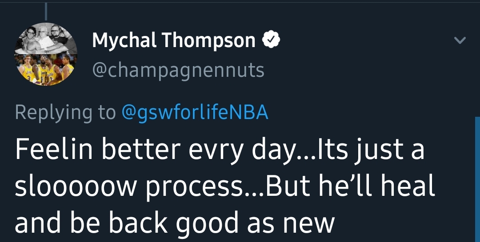
Task: Click the word "Mychal" in the header
Action: pyautogui.click(x=124, y=41)
